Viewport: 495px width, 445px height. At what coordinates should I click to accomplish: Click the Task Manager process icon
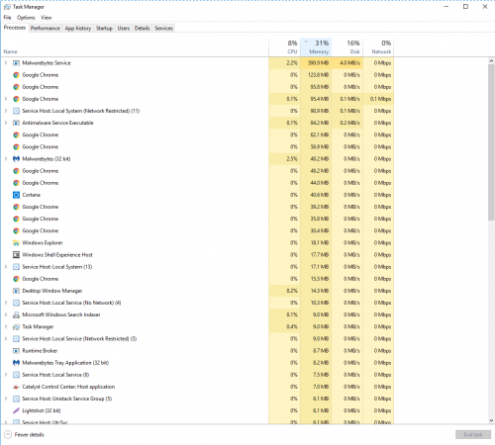(16, 327)
